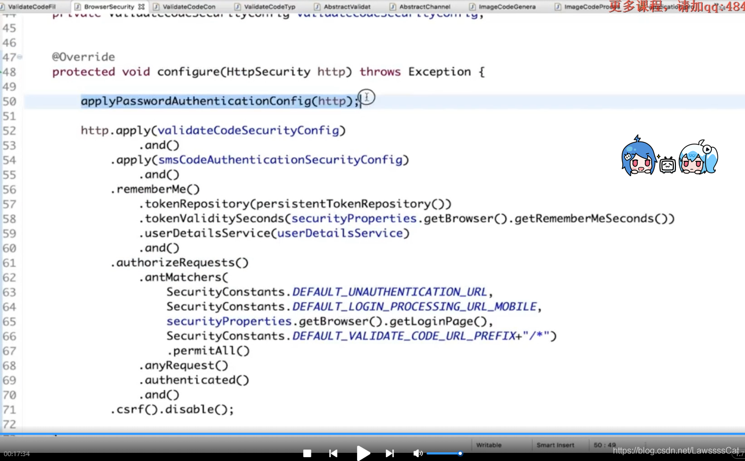Skip to the next track
Image resolution: width=745 pixels, height=461 pixels.
[x=390, y=453]
